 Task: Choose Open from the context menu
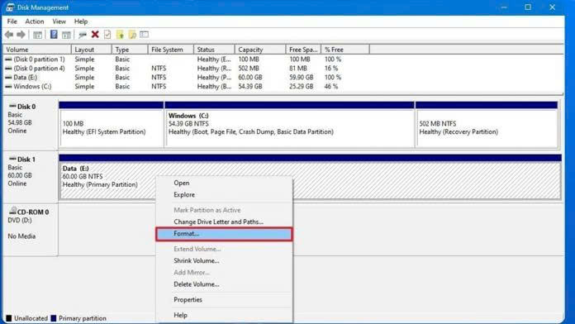[x=224, y=183]
